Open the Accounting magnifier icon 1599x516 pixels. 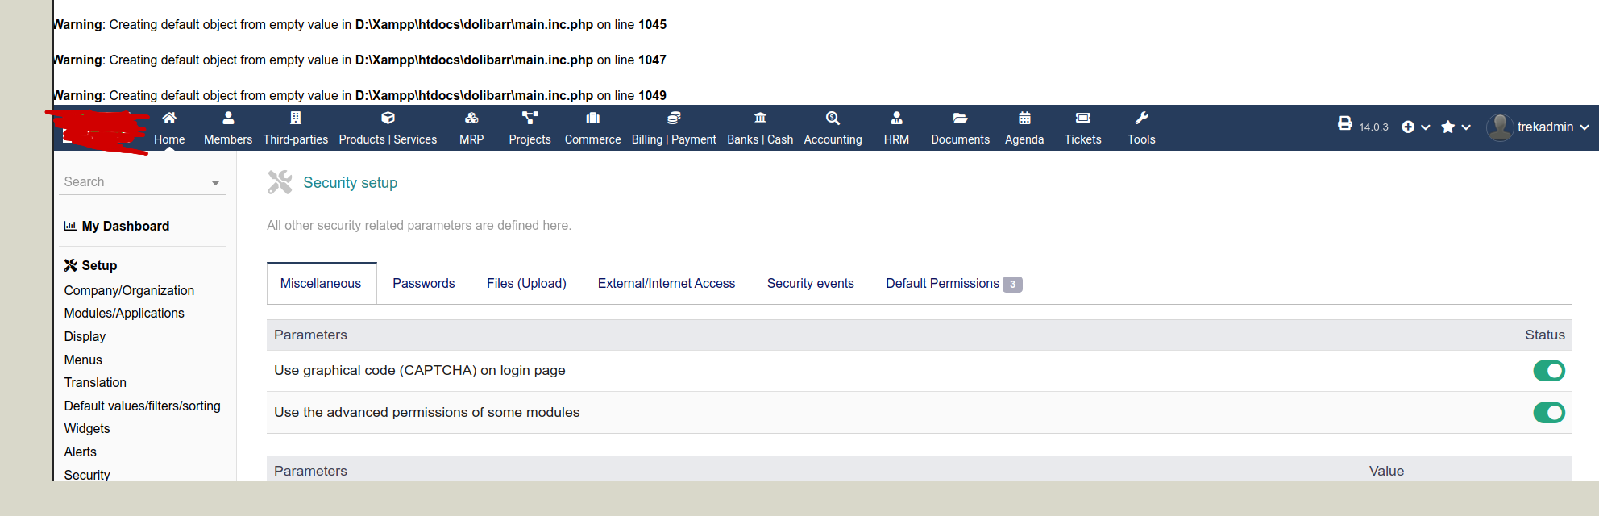(x=833, y=118)
